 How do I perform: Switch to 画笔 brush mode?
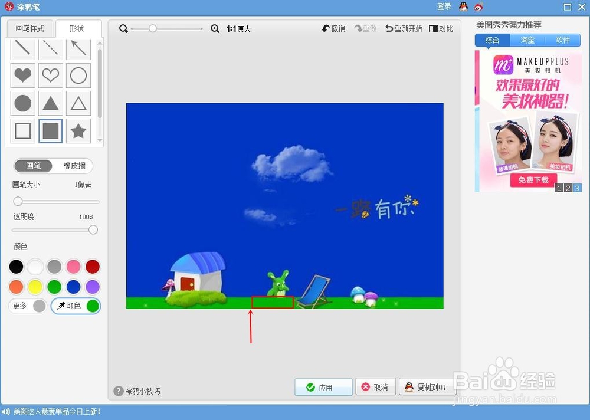[34, 166]
